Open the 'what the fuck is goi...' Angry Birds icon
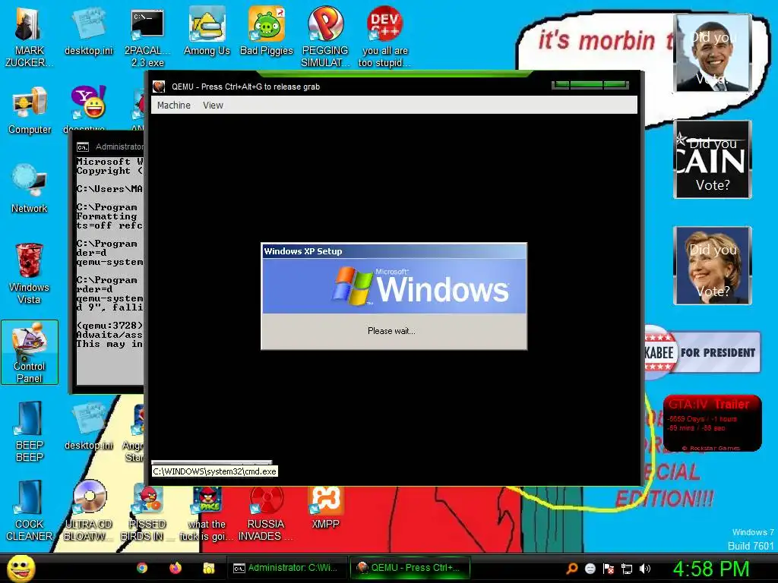The image size is (778, 583). [207, 513]
